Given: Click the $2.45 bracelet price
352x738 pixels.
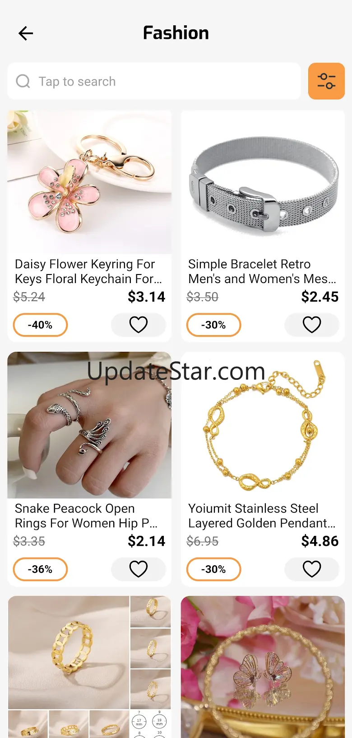Looking at the screenshot, I should pos(320,297).
